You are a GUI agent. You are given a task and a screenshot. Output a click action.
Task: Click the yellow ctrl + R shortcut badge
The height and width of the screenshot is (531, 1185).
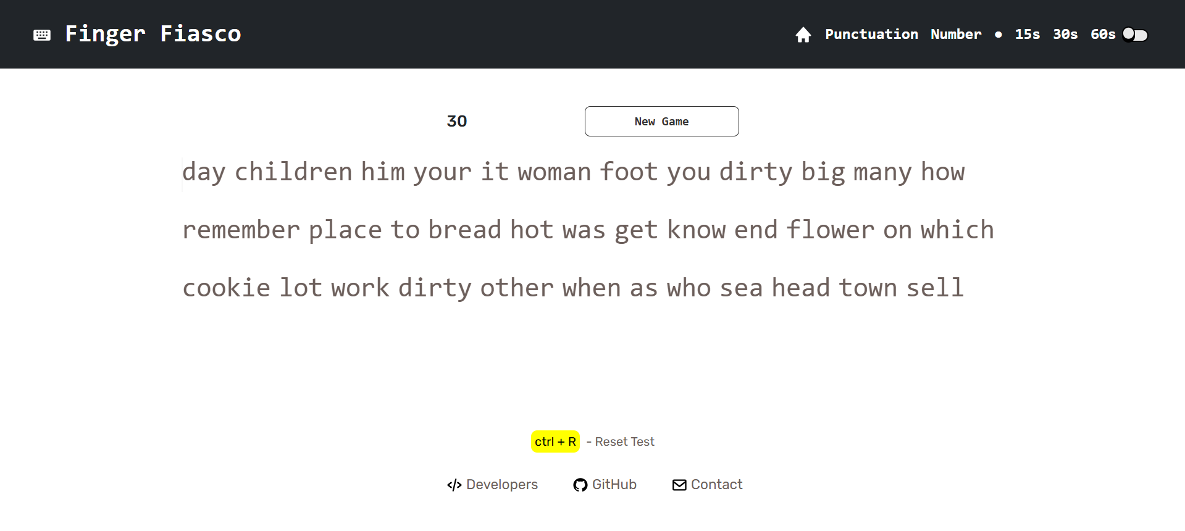click(x=555, y=441)
